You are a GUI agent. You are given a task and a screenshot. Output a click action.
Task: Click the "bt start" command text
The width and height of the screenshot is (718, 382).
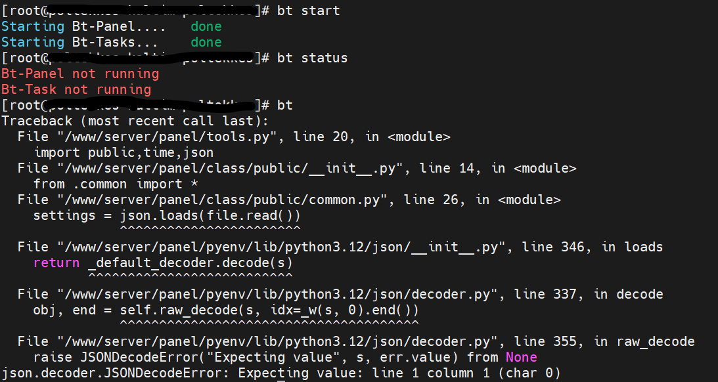point(308,11)
